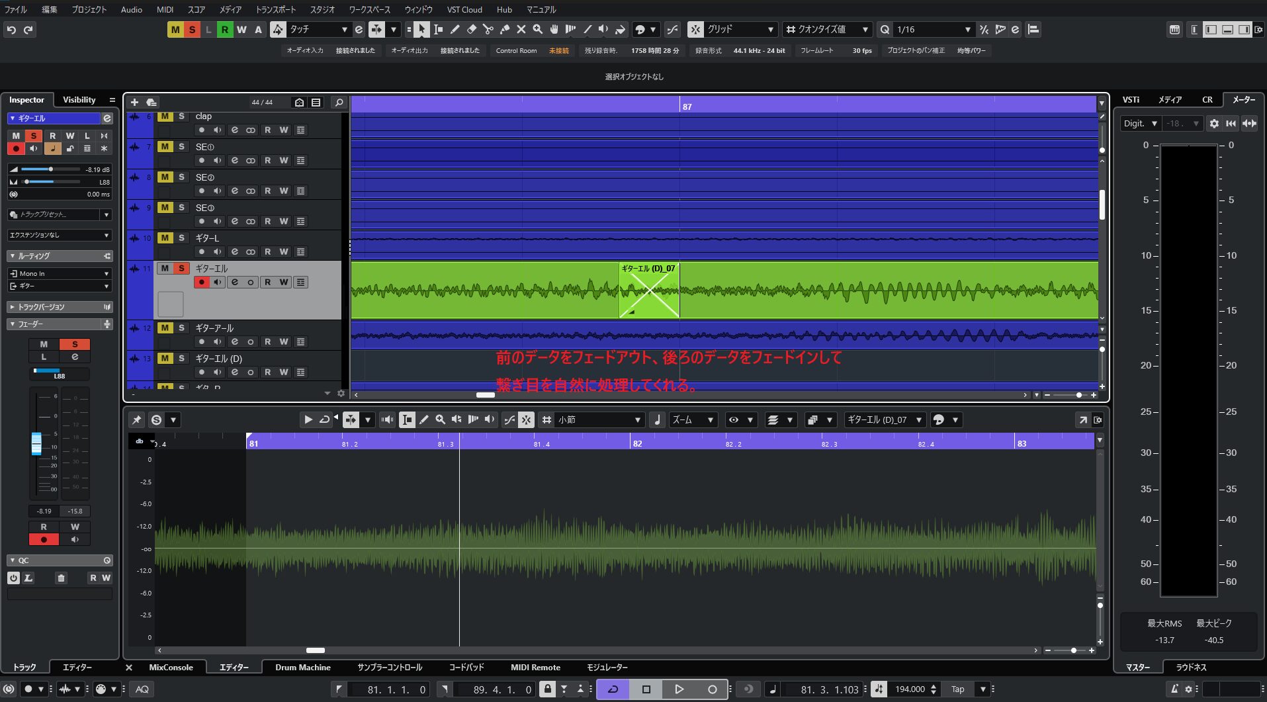Adjust the inspector volume slider at -8.19 dB

(x=50, y=169)
